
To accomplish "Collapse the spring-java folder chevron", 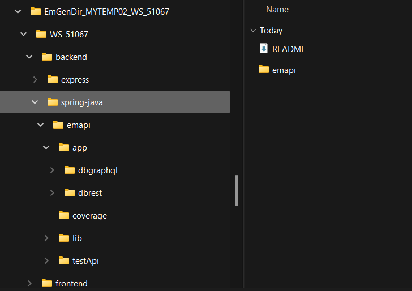I will click(x=35, y=102).
